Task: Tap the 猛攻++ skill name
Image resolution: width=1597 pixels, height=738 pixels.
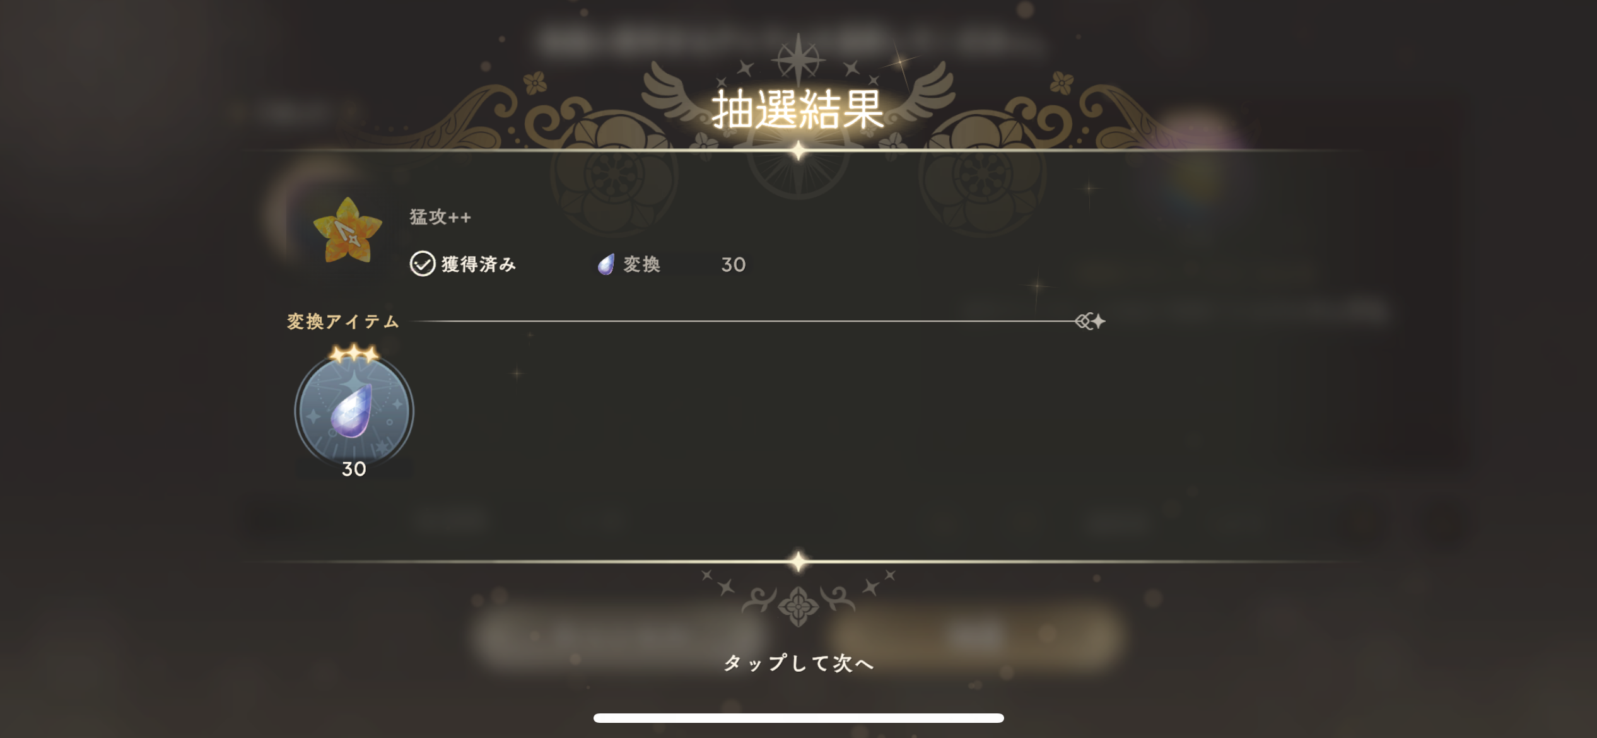Action: tap(440, 217)
